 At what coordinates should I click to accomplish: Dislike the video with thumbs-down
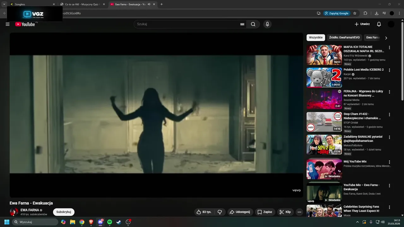pyautogui.click(x=220, y=212)
